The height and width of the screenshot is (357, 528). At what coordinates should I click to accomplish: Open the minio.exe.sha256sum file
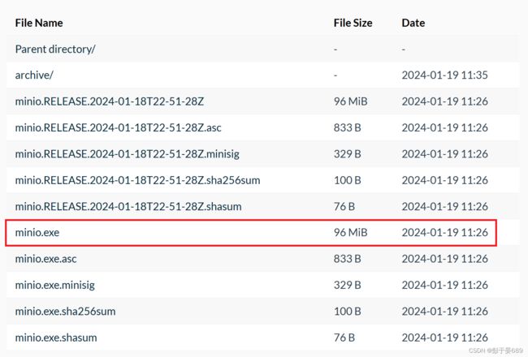coord(65,312)
